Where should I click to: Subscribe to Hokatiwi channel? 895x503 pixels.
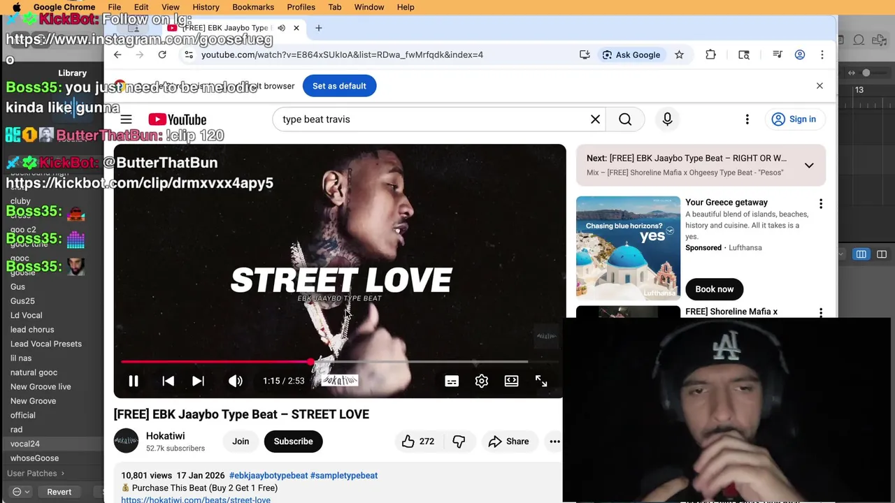point(293,442)
